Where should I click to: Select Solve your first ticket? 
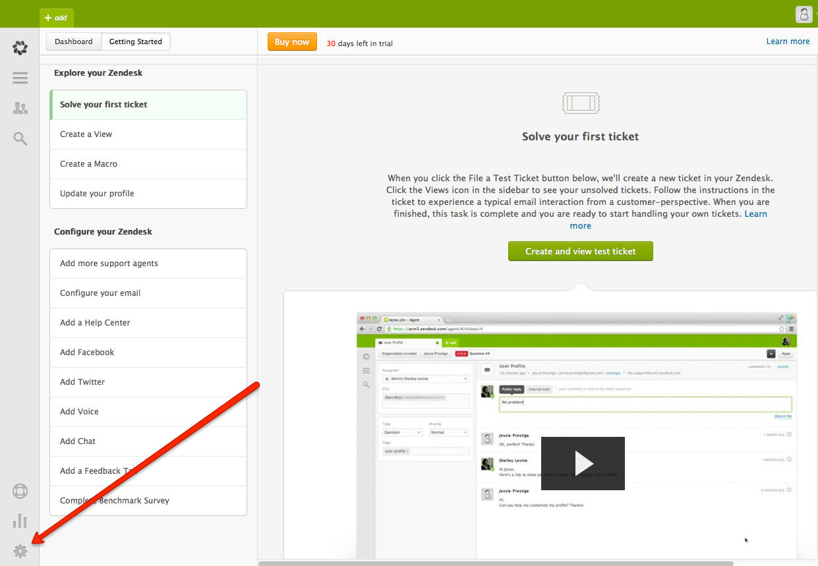click(x=148, y=105)
